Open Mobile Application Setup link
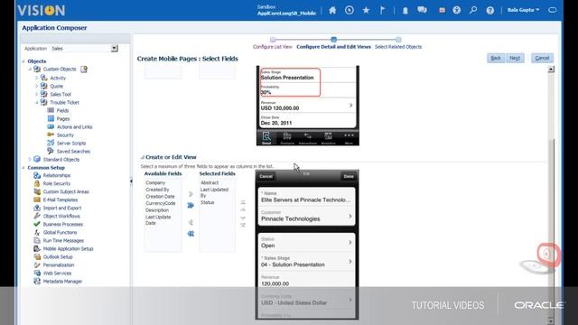Image resolution: width=578 pixels, height=325 pixels. pos(69,249)
